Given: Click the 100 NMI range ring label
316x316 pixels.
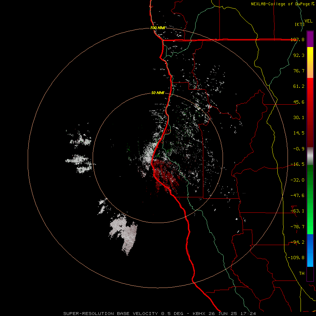Looking at the screenshot, I should click(158, 28).
